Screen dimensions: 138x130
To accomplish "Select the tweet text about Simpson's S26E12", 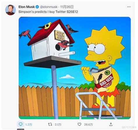I will pyautogui.click(x=48, y=12).
